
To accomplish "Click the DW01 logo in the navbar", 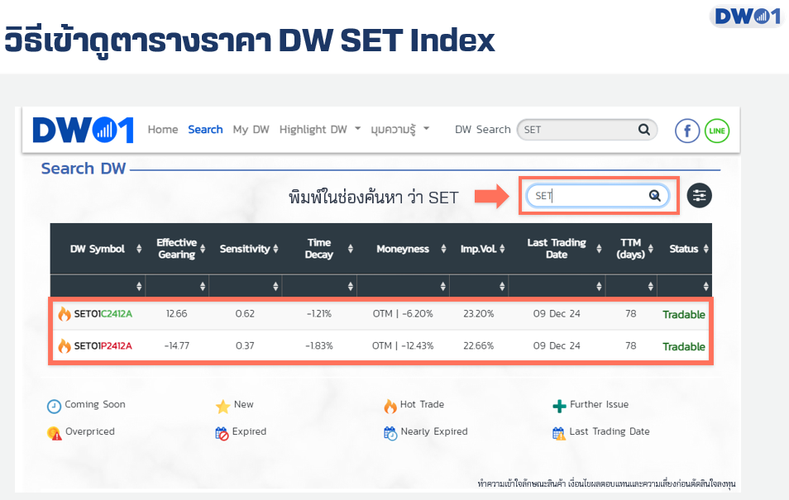I will point(83,130).
